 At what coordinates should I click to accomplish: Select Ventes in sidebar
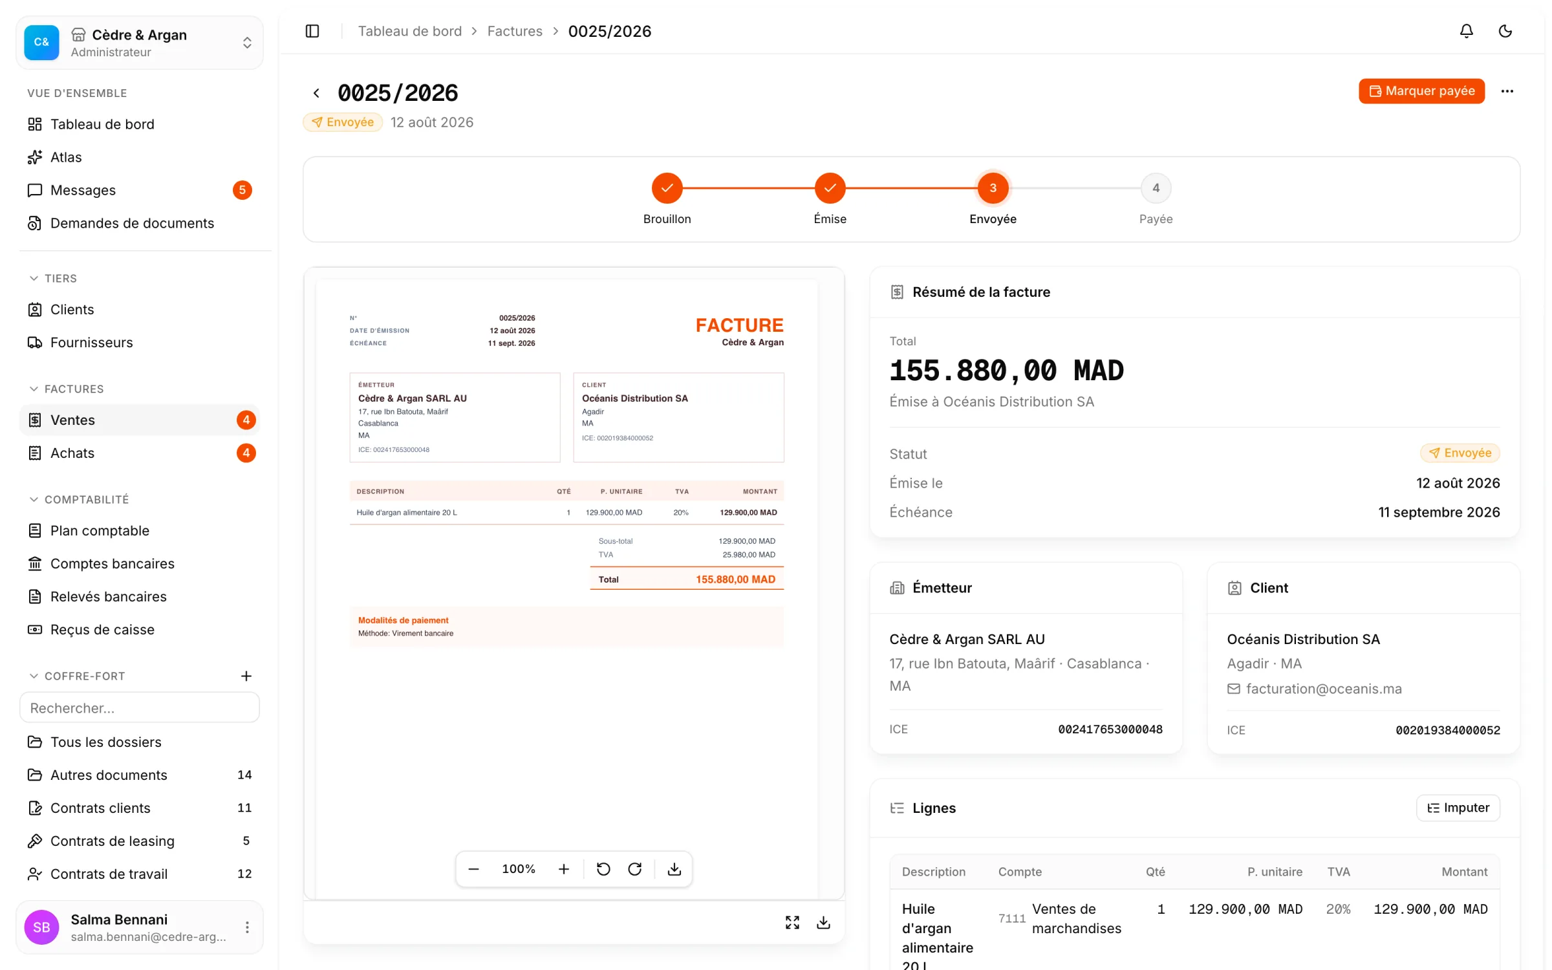tap(140, 420)
